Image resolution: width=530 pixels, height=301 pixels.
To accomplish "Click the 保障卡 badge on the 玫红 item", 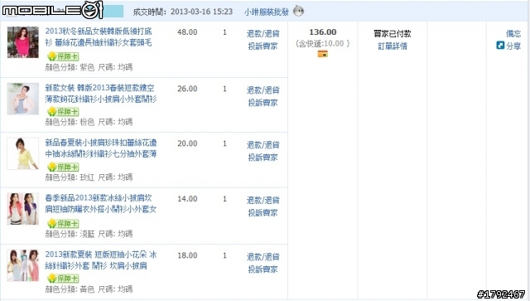I will click(63, 167).
